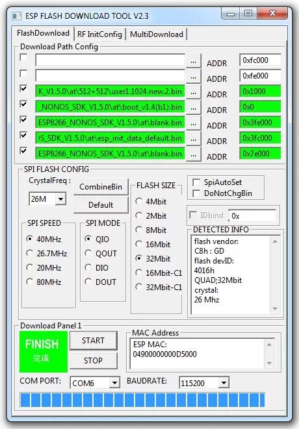
Task: Select 2Mbit flash size
Action: pos(151,216)
